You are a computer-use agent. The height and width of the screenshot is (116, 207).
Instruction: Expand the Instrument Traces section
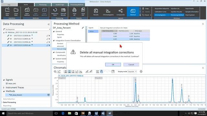pyautogui.click(x=4, y=87)
